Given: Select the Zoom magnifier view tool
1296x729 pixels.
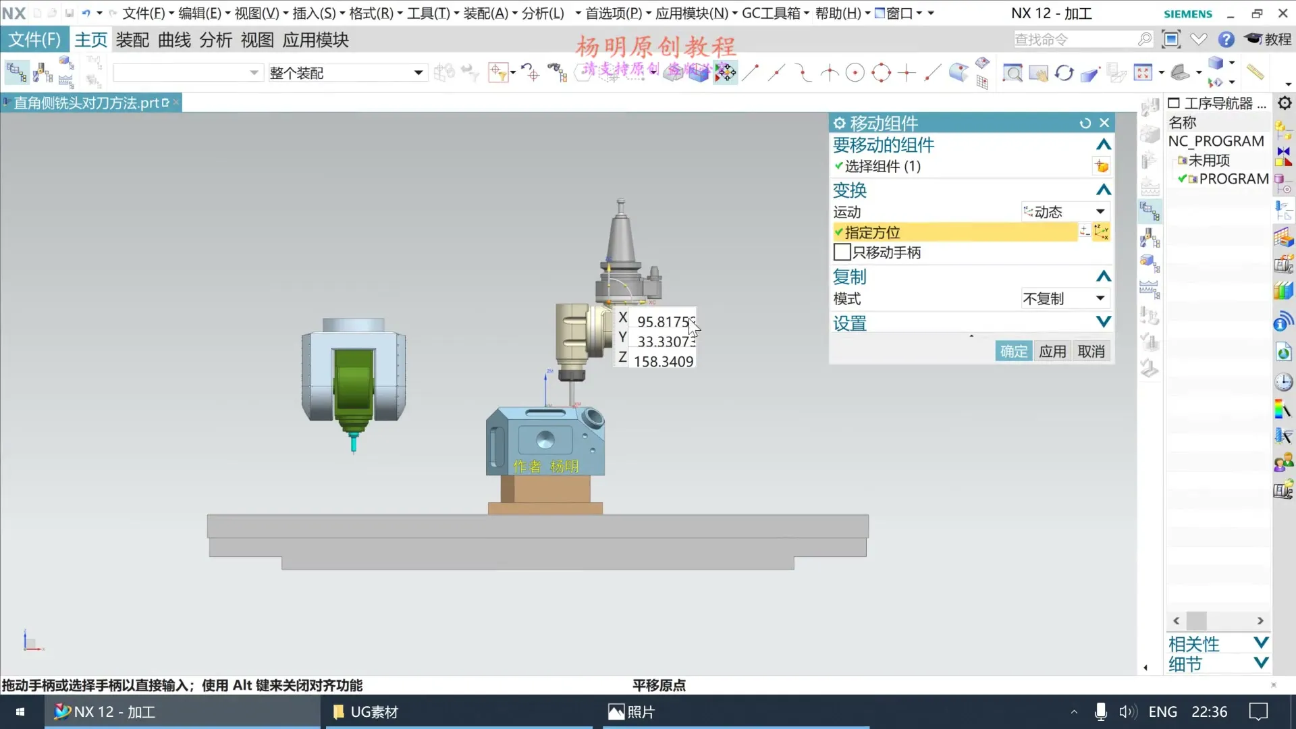Looking at the screenshot, I should [x=1012, y=73].
